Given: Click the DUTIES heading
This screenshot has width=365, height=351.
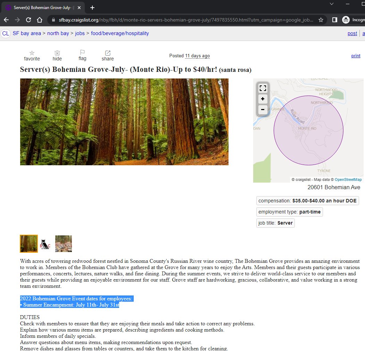Looking at the screenshot, I should pos(30,317).
